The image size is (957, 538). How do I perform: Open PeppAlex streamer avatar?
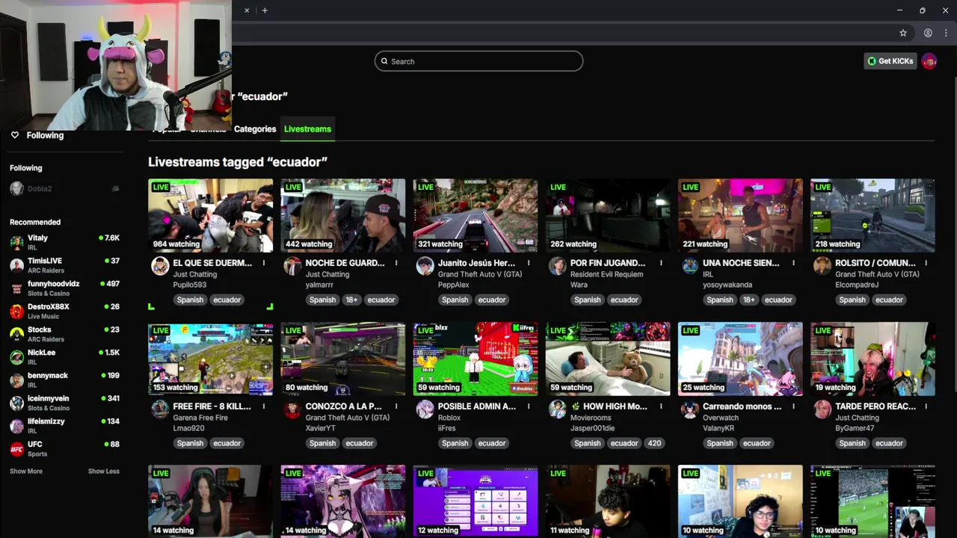[x=425, y=266]
